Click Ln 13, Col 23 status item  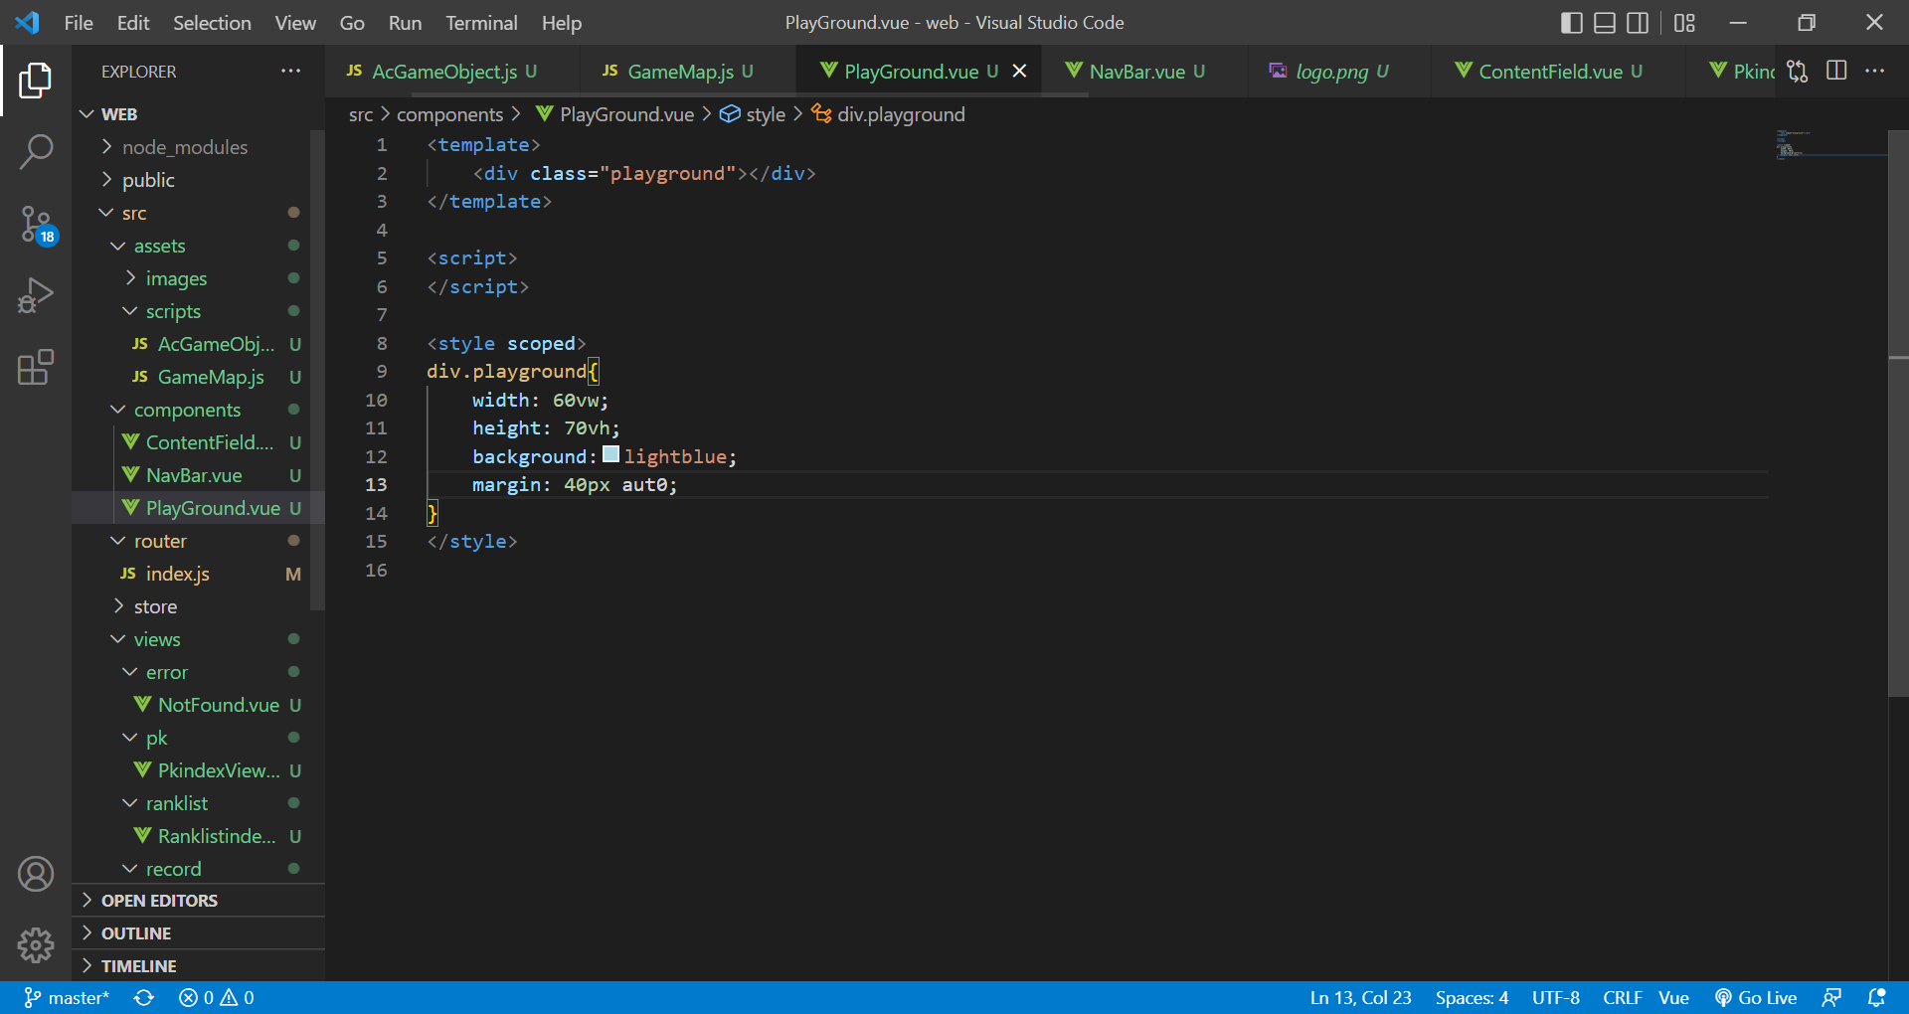(x=1360, y=997)
